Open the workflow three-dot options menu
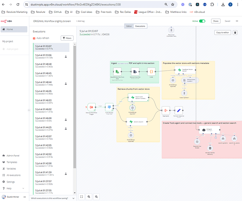The width and height of the screenshot is (242, 201). [x=237, y=21]
